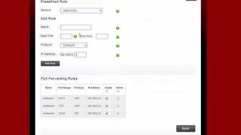
Task: Click the IP Address last octet field
Action: (x=80, y=55)
